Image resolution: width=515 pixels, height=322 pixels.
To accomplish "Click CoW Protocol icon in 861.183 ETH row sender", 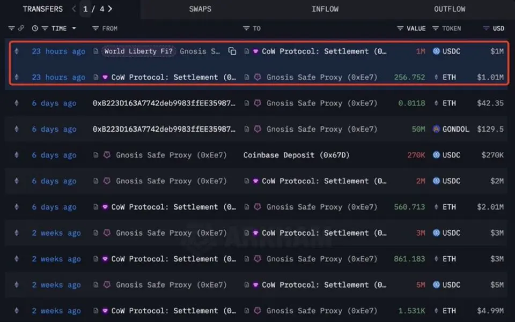I will [x=105, y=259].
